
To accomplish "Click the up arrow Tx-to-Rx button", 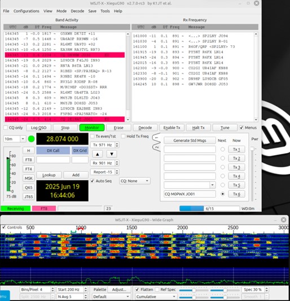I will (x=98, y=154).
